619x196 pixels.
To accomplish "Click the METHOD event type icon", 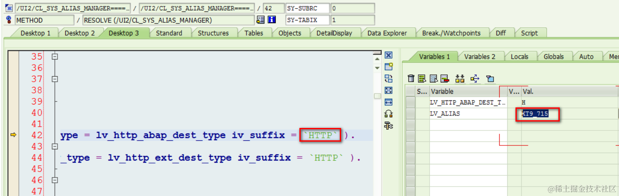I will (9, 20).
